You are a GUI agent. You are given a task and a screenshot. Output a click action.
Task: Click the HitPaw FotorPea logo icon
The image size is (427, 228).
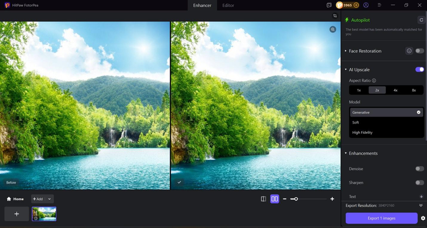(x=7, y=5)
